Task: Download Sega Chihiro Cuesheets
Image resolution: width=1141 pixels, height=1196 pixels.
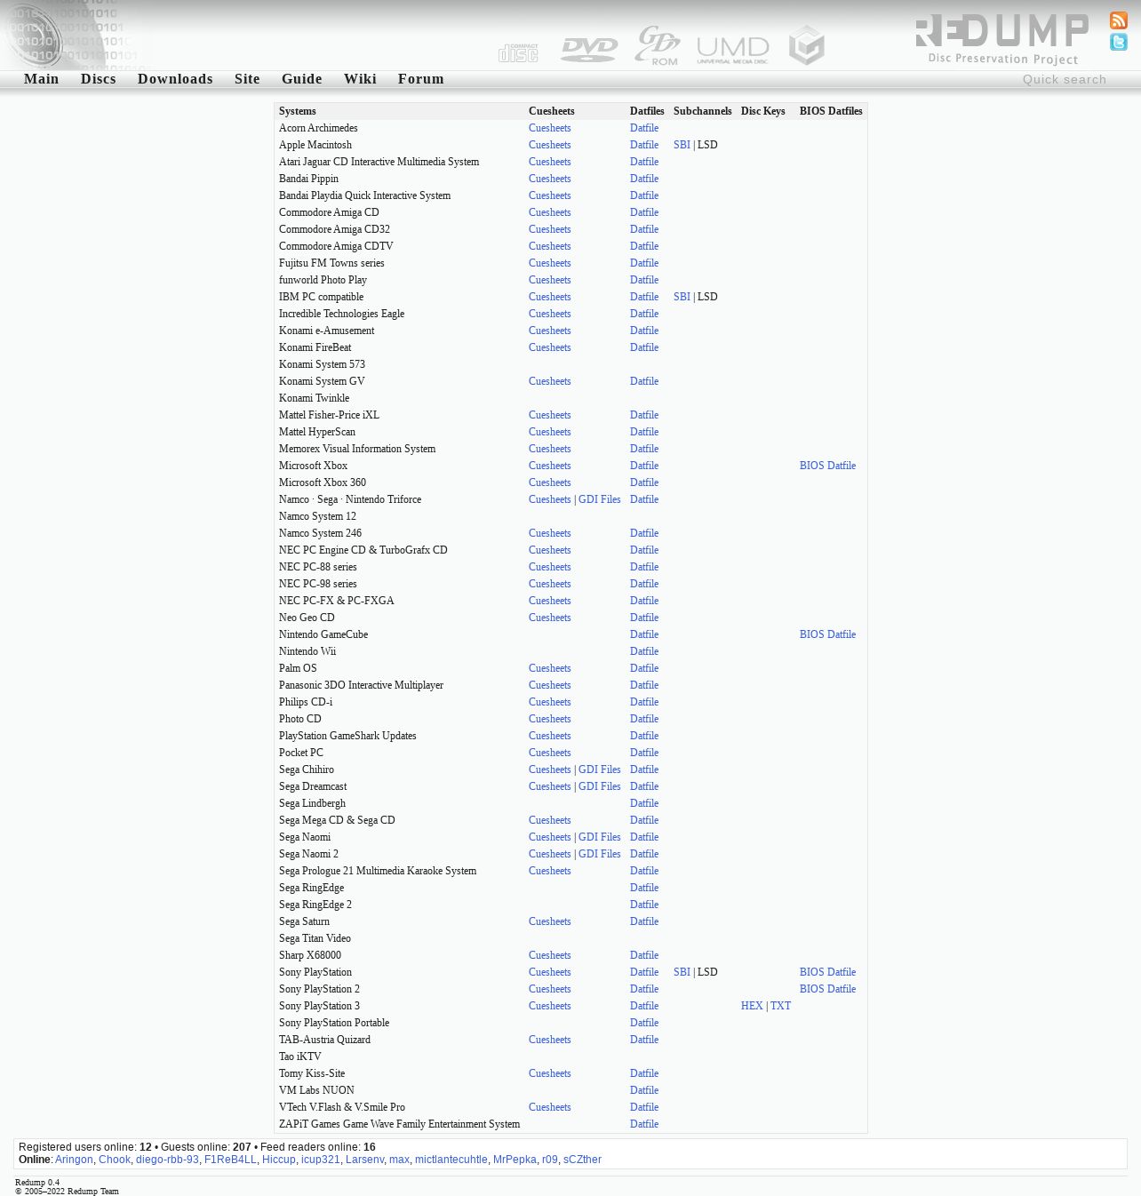Action: pyautogui.click(x=549, y=769)
